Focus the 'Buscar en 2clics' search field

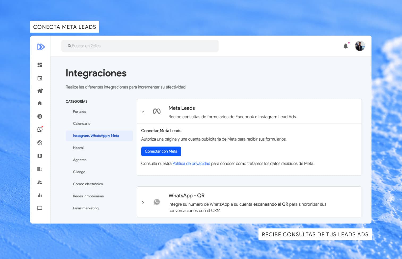(x=140, y=46)
